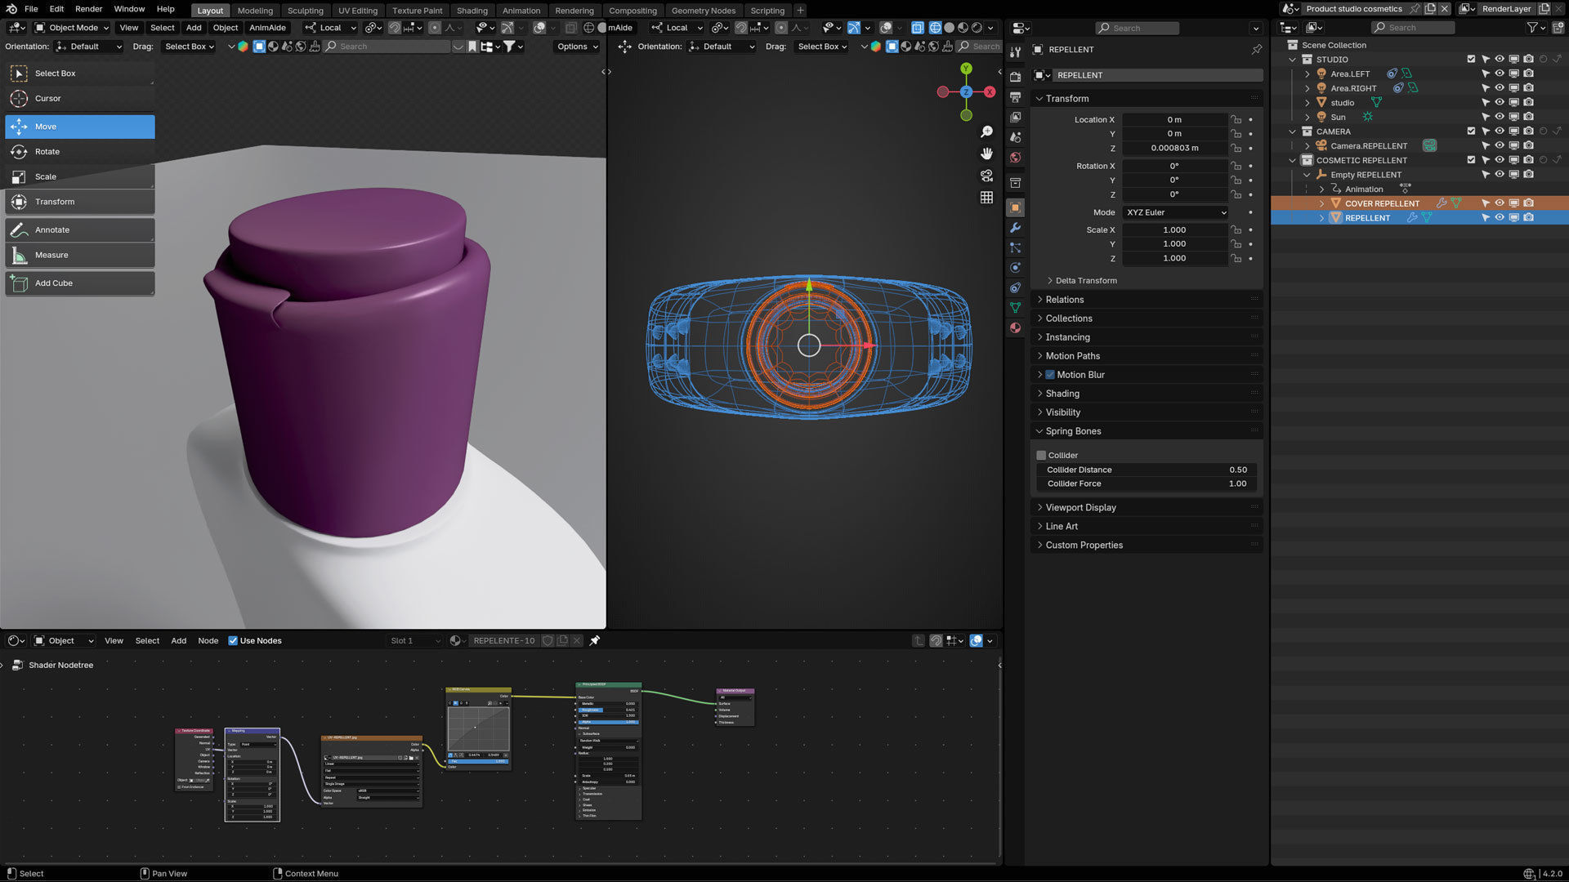1569x882 pixels.
Task: Switch perspective/orthographic with grid icon
Action: [x=987, y=198]
